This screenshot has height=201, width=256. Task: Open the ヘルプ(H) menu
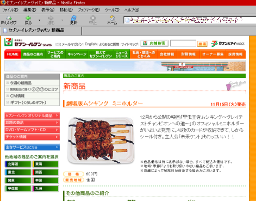(132, 10)
